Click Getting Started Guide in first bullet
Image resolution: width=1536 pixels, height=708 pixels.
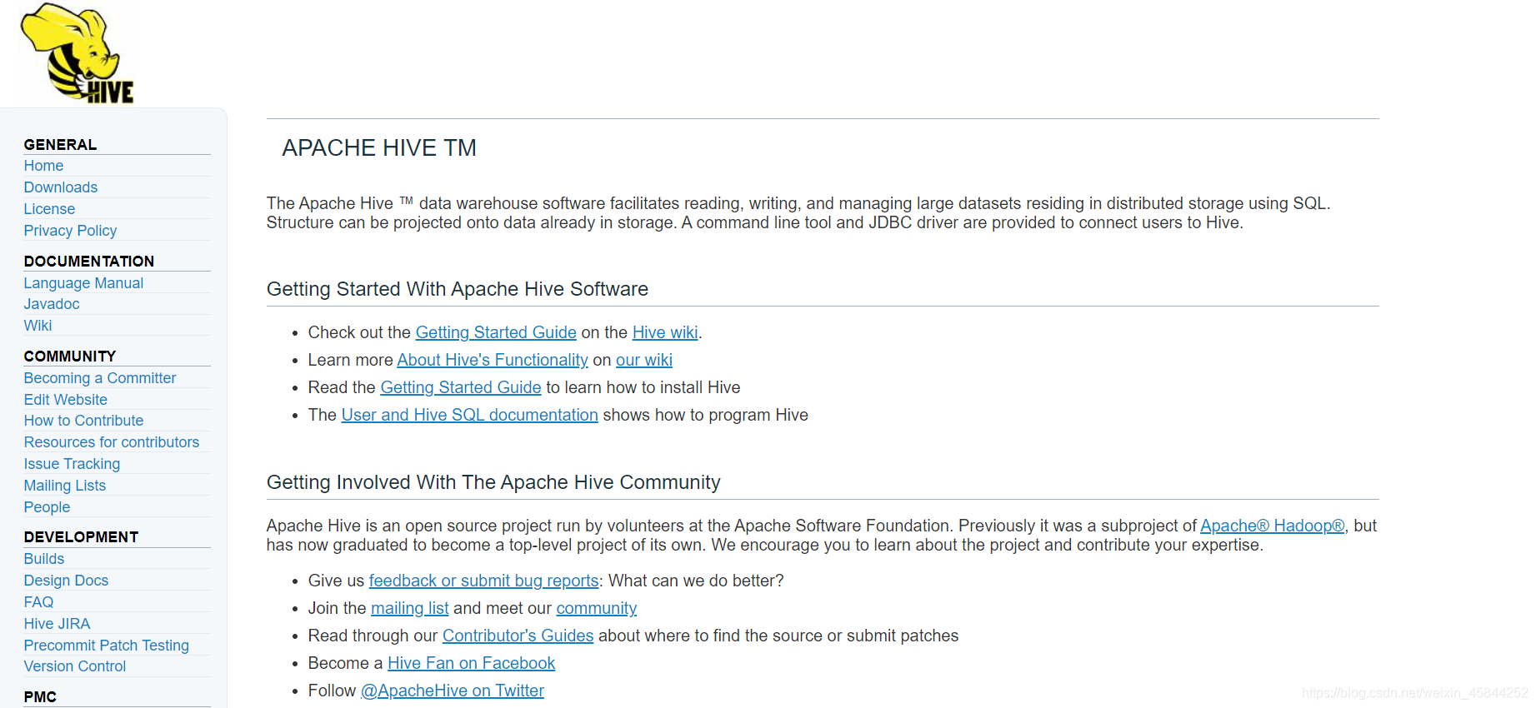click(496, 332)
